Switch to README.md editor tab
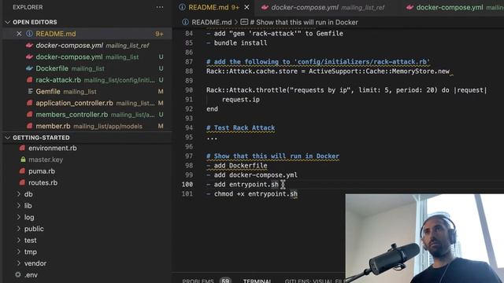 (x=214, y=7)
